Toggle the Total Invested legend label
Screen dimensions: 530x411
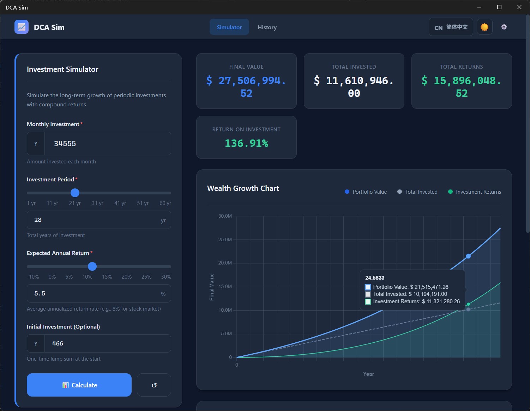pos(421,192)
